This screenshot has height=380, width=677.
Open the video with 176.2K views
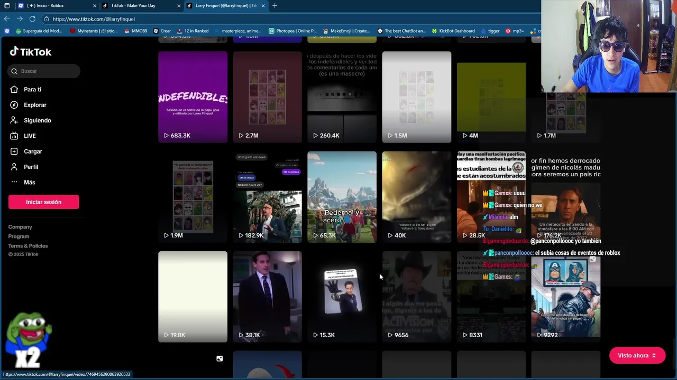pyautogui.click(x=566, y=197)
